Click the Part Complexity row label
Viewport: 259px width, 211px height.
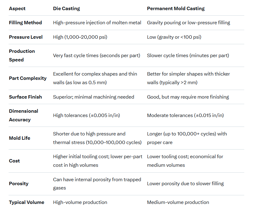pos(28,78)
